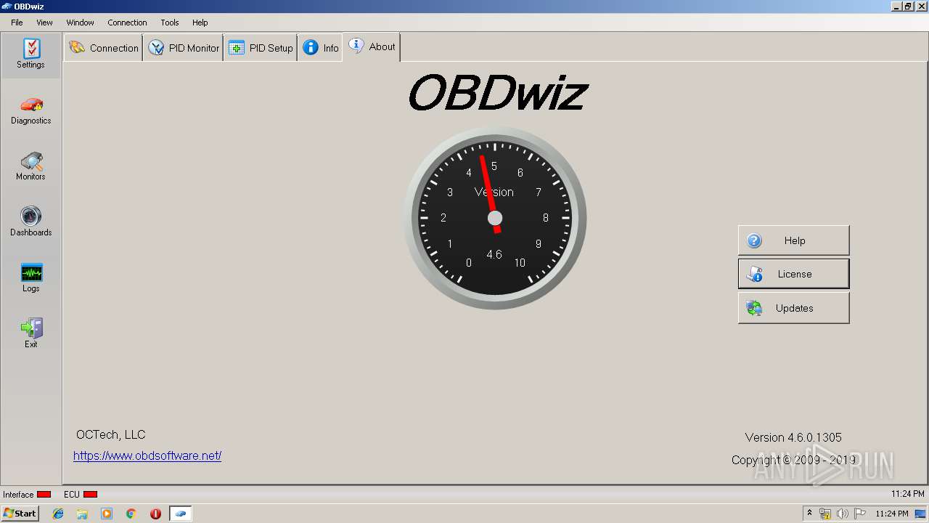Switch to the Info tab
This screenshot has height=523, width=929.
320,48
